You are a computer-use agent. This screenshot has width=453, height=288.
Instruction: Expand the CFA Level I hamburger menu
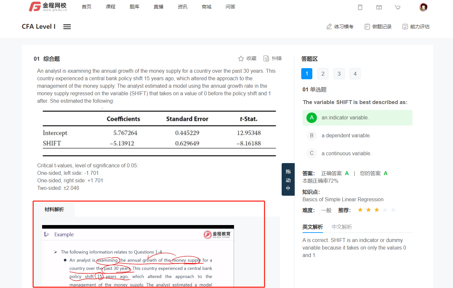pos(67,27)
